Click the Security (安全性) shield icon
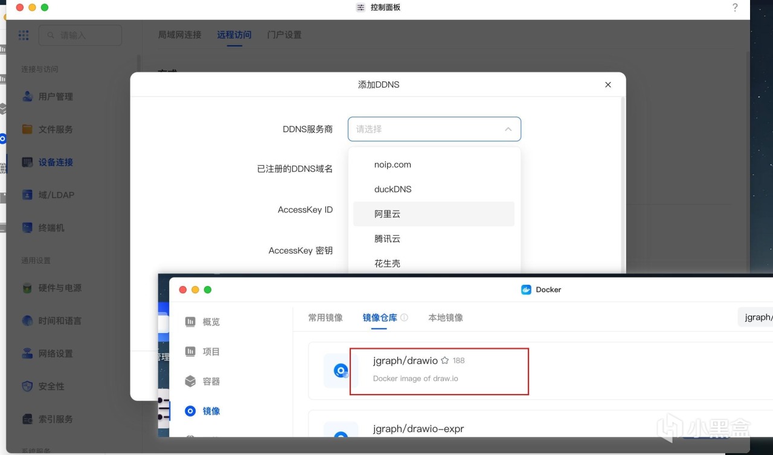Image resolution: width=773 pixels, height=455 pixels. (27, 386)
